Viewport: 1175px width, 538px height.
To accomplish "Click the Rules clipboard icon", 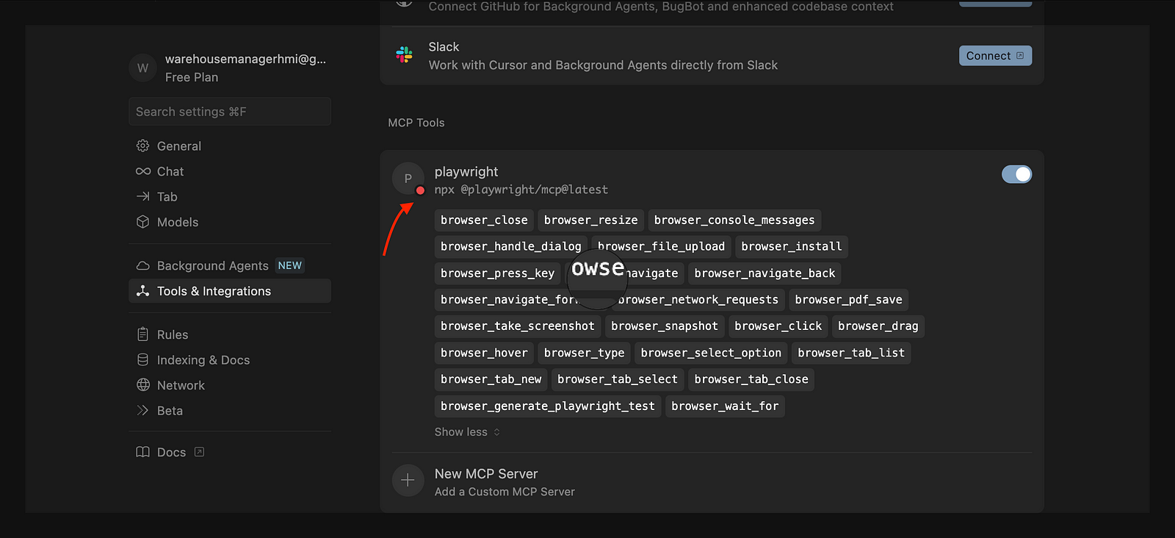I will tap(142, 334).
